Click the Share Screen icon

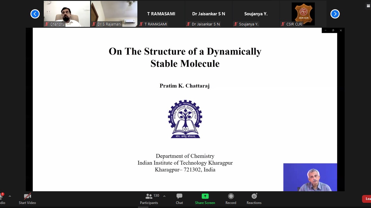[x=205, y=196]
